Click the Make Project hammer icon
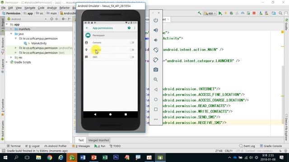The height and width of the screenshot is (162, 289). pyautogui.click(x=200, y=13)
